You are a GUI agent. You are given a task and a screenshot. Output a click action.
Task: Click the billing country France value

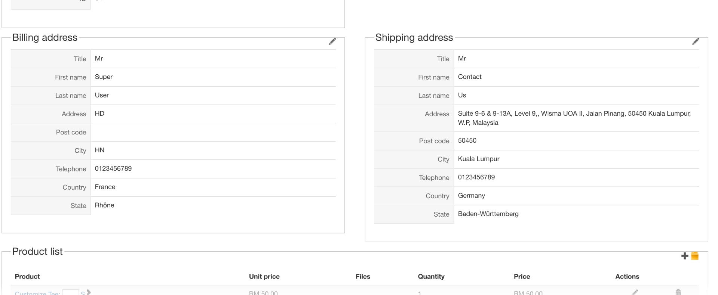(105, 187)
